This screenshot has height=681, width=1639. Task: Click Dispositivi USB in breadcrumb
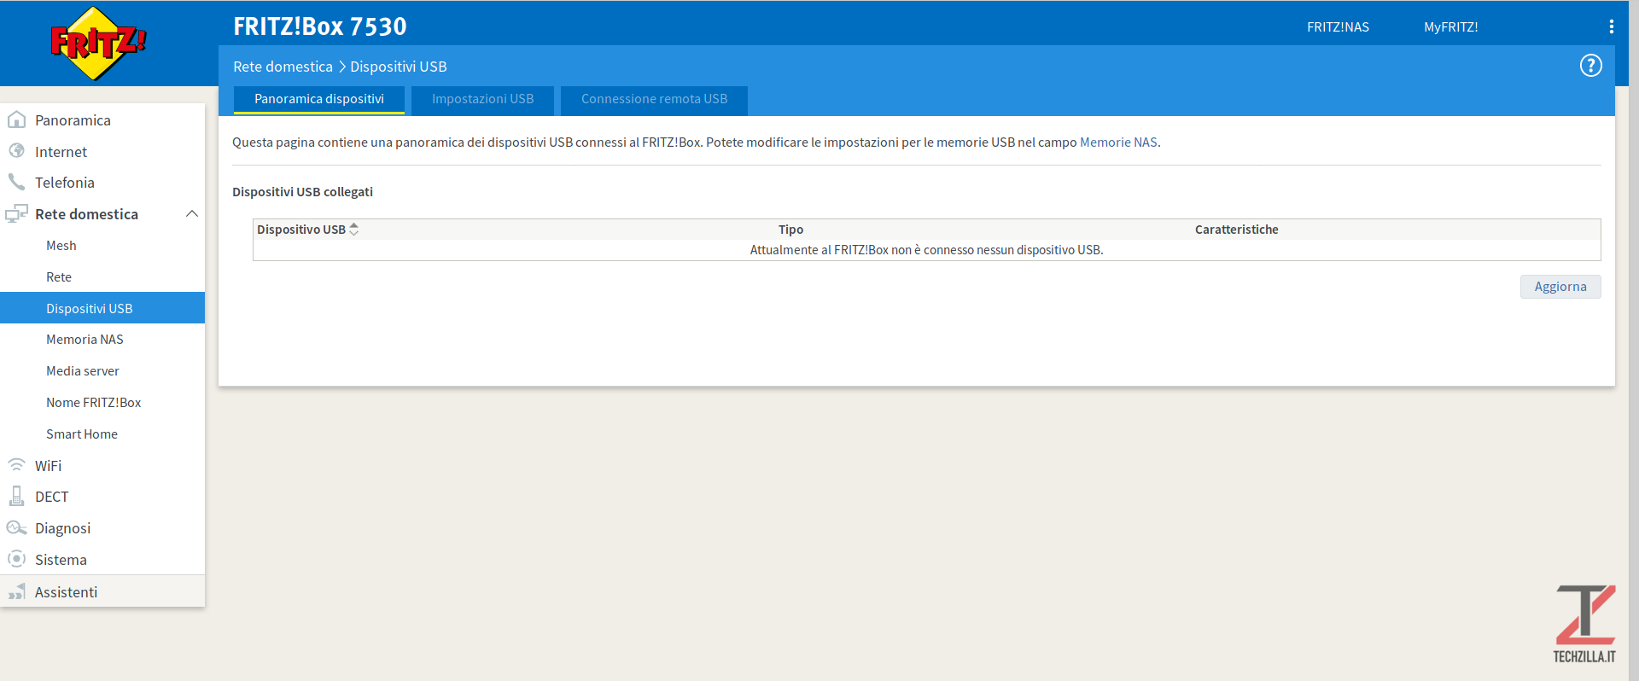(398, 67)
